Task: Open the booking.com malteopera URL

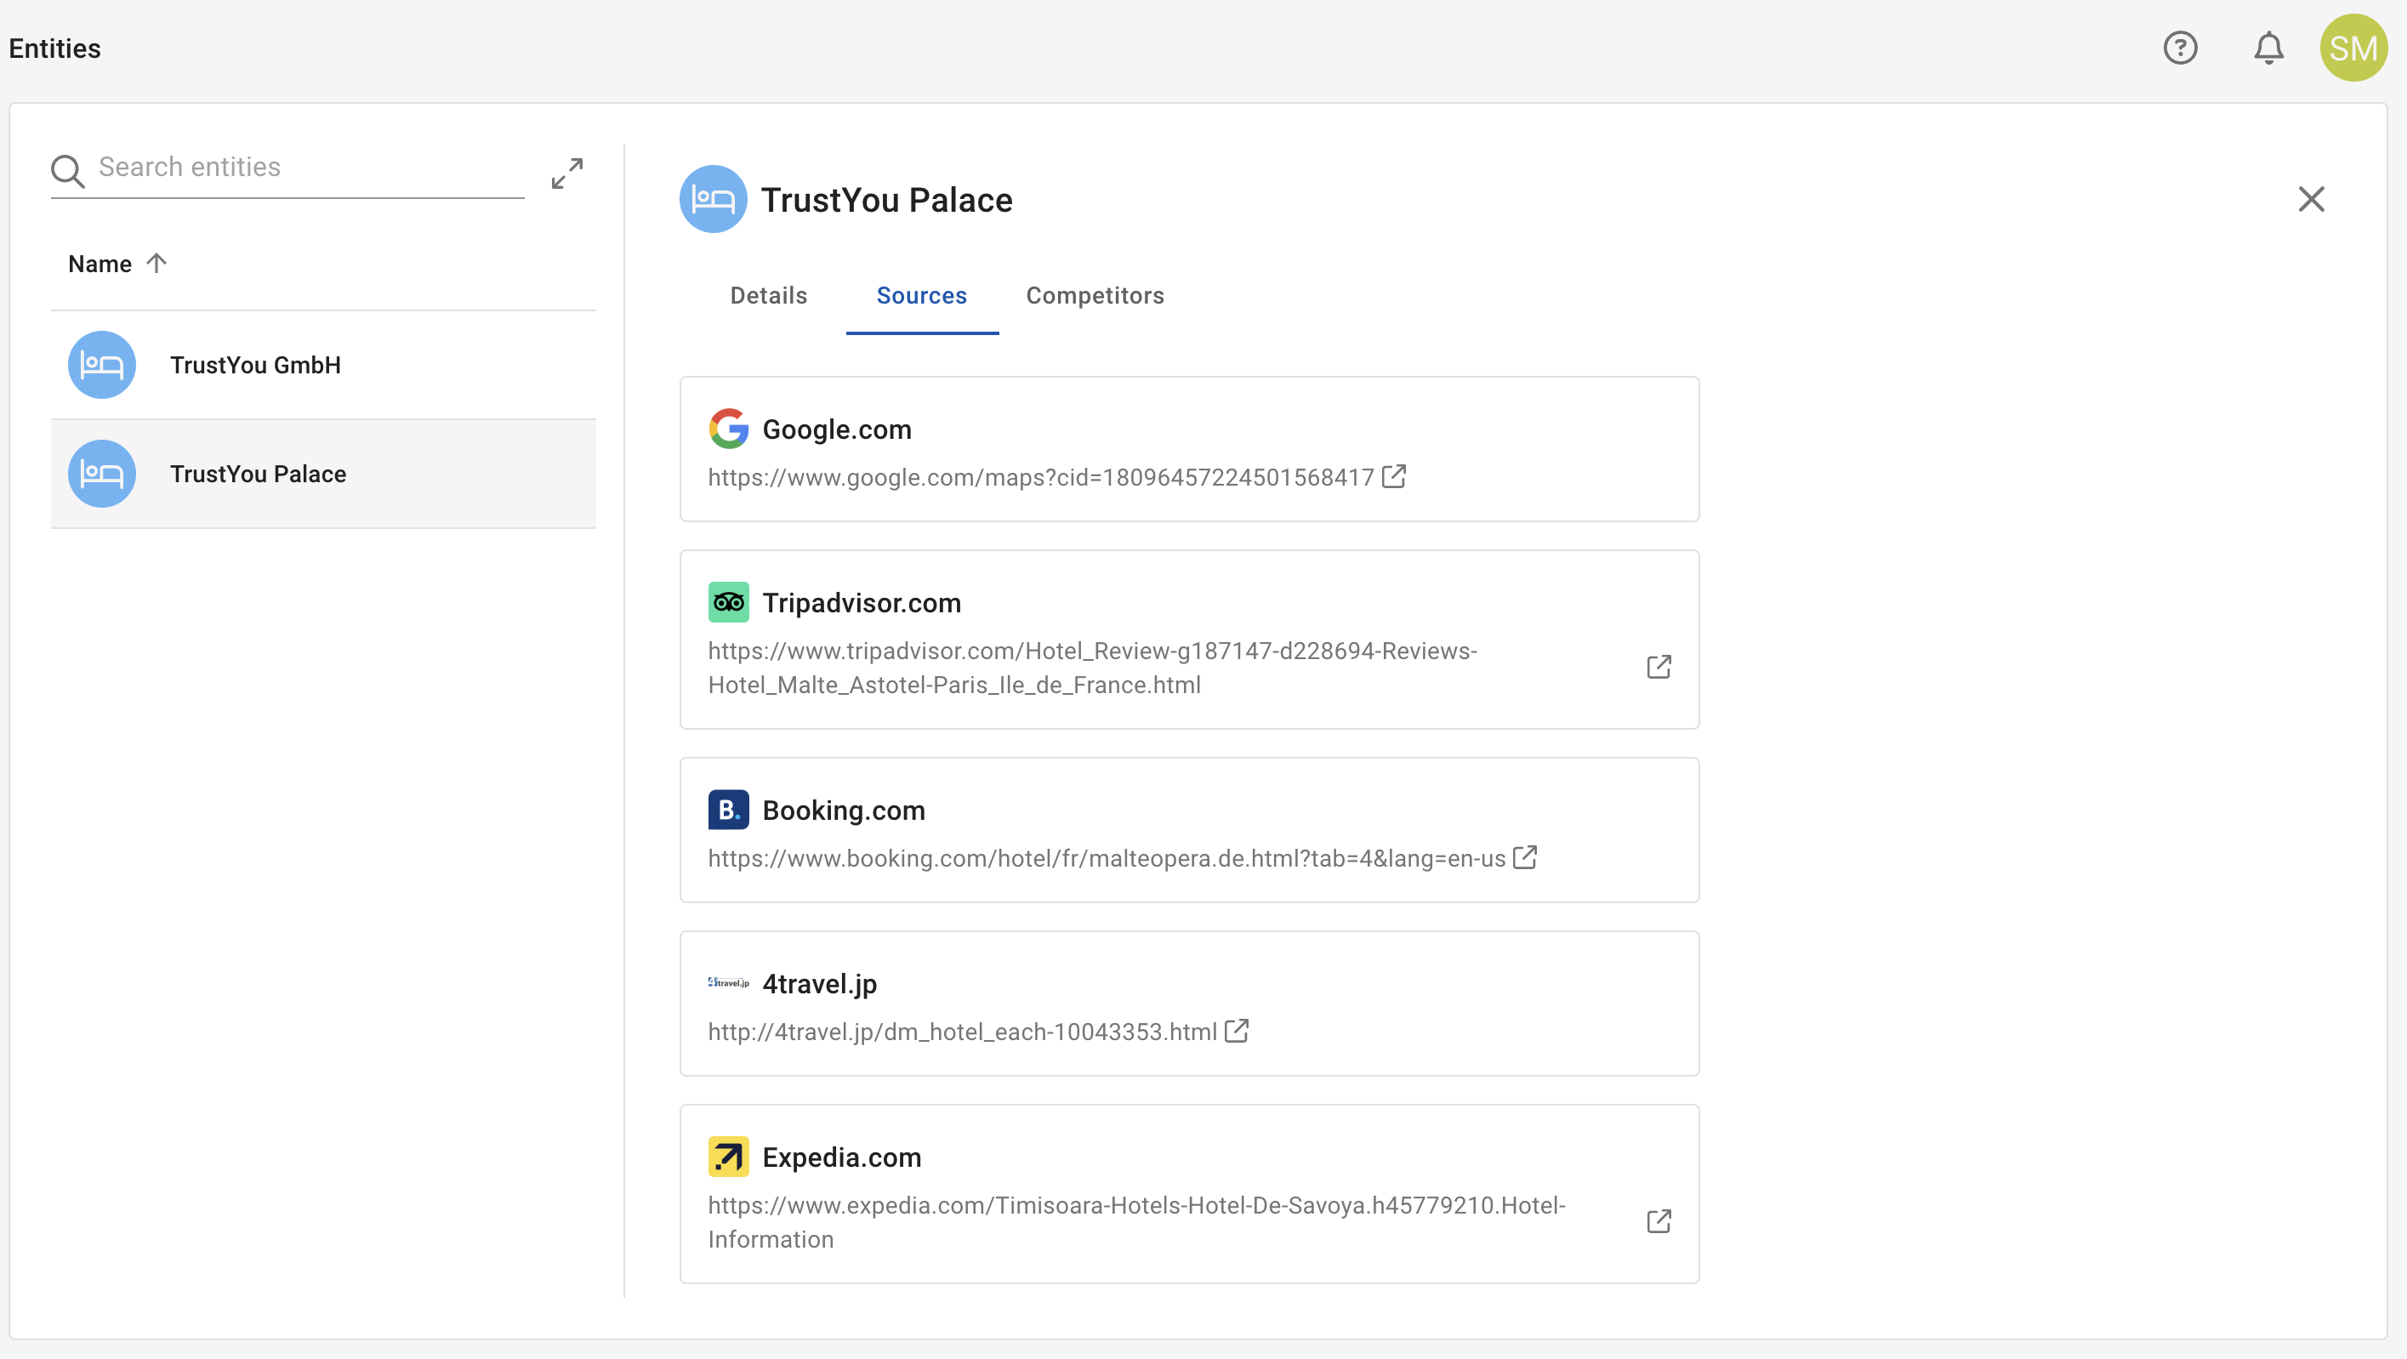Action: tap(1107, 858)
